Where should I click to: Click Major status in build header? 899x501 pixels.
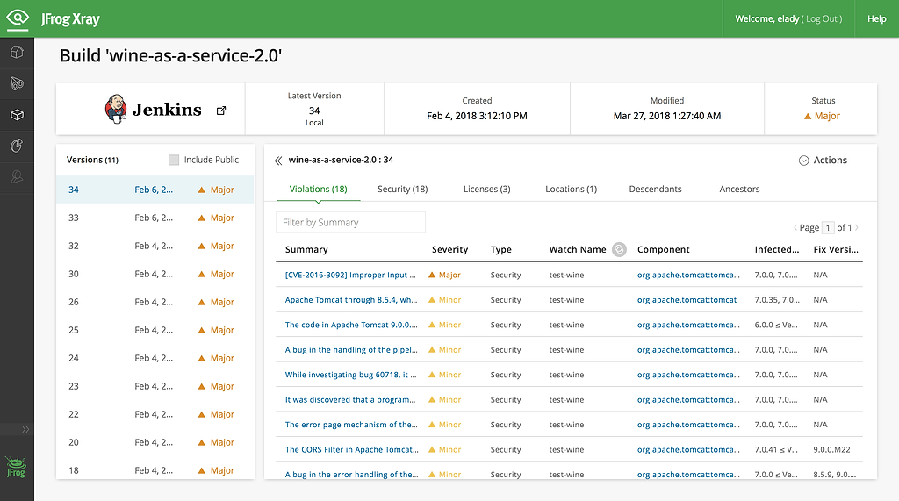click(822, 116)
